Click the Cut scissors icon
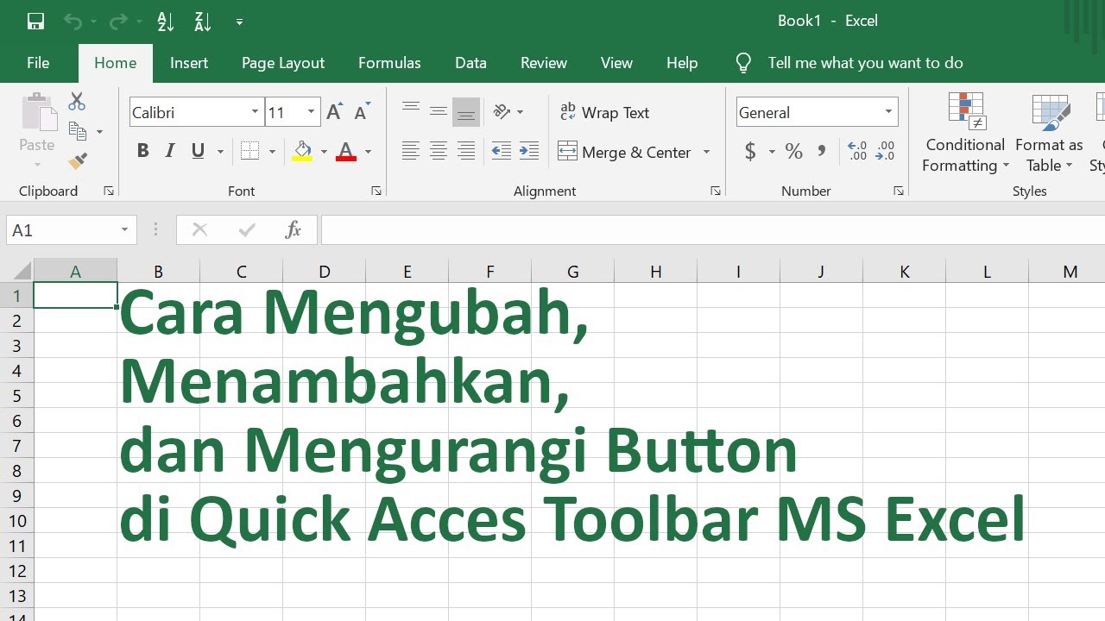Screen dimensions: 1105x621 pyautogui.click(x=77, y=102)
